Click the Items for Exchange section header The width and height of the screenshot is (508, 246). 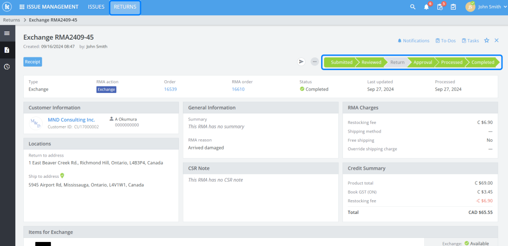(x=261, y=232)
